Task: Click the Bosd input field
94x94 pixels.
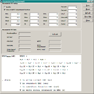Action: coord(34,21)
